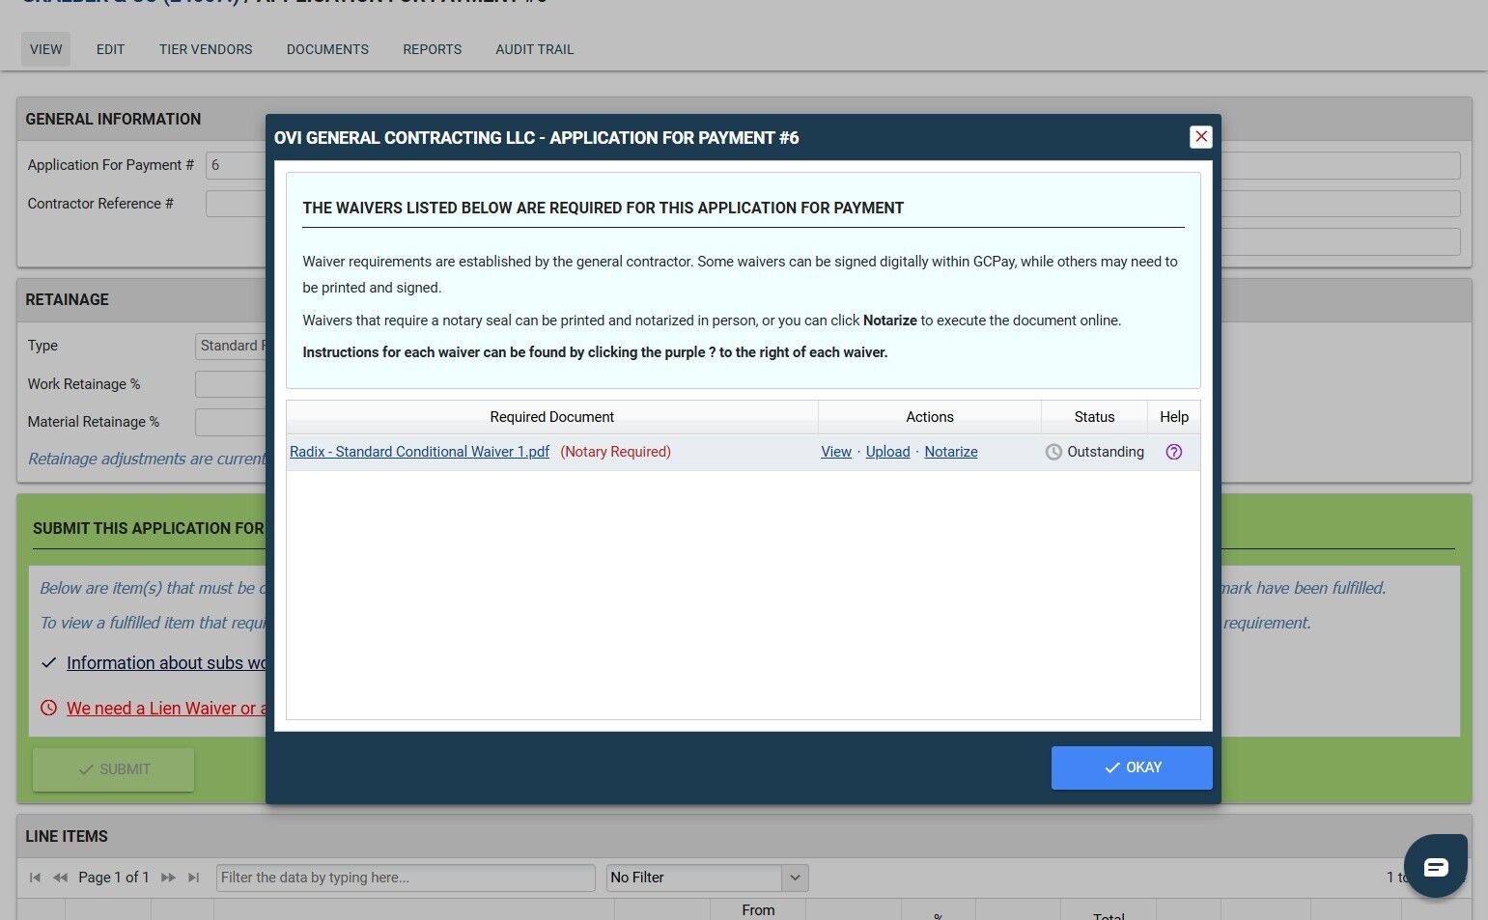Close the waivers dialog with the X

coord(1201,137)
